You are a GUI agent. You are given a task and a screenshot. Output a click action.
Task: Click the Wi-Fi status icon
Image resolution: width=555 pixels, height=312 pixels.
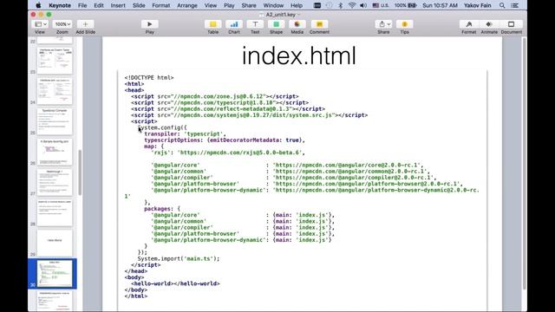click(352, 5)
